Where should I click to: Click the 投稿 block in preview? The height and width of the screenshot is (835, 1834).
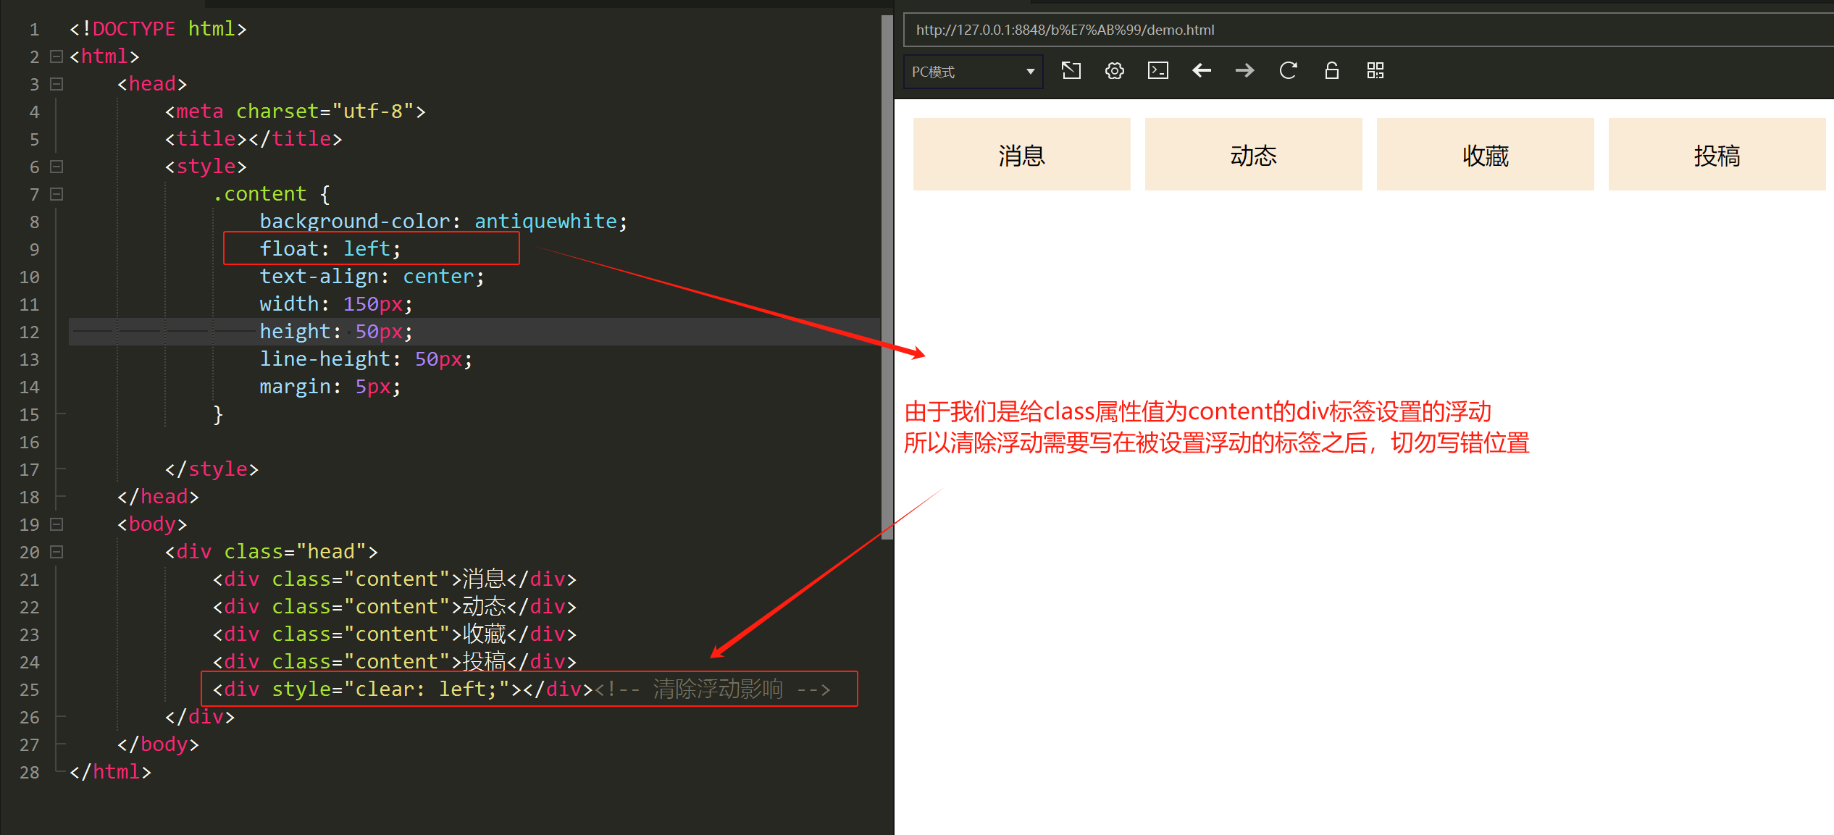[1717, 155]
